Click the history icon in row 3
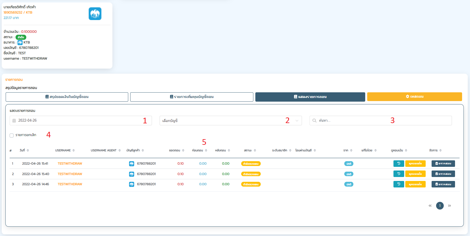This screenshot has height=236, width=470. 399,184
